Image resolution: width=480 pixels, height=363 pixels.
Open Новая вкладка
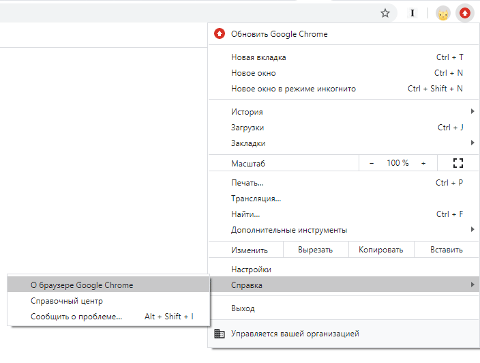344,57
